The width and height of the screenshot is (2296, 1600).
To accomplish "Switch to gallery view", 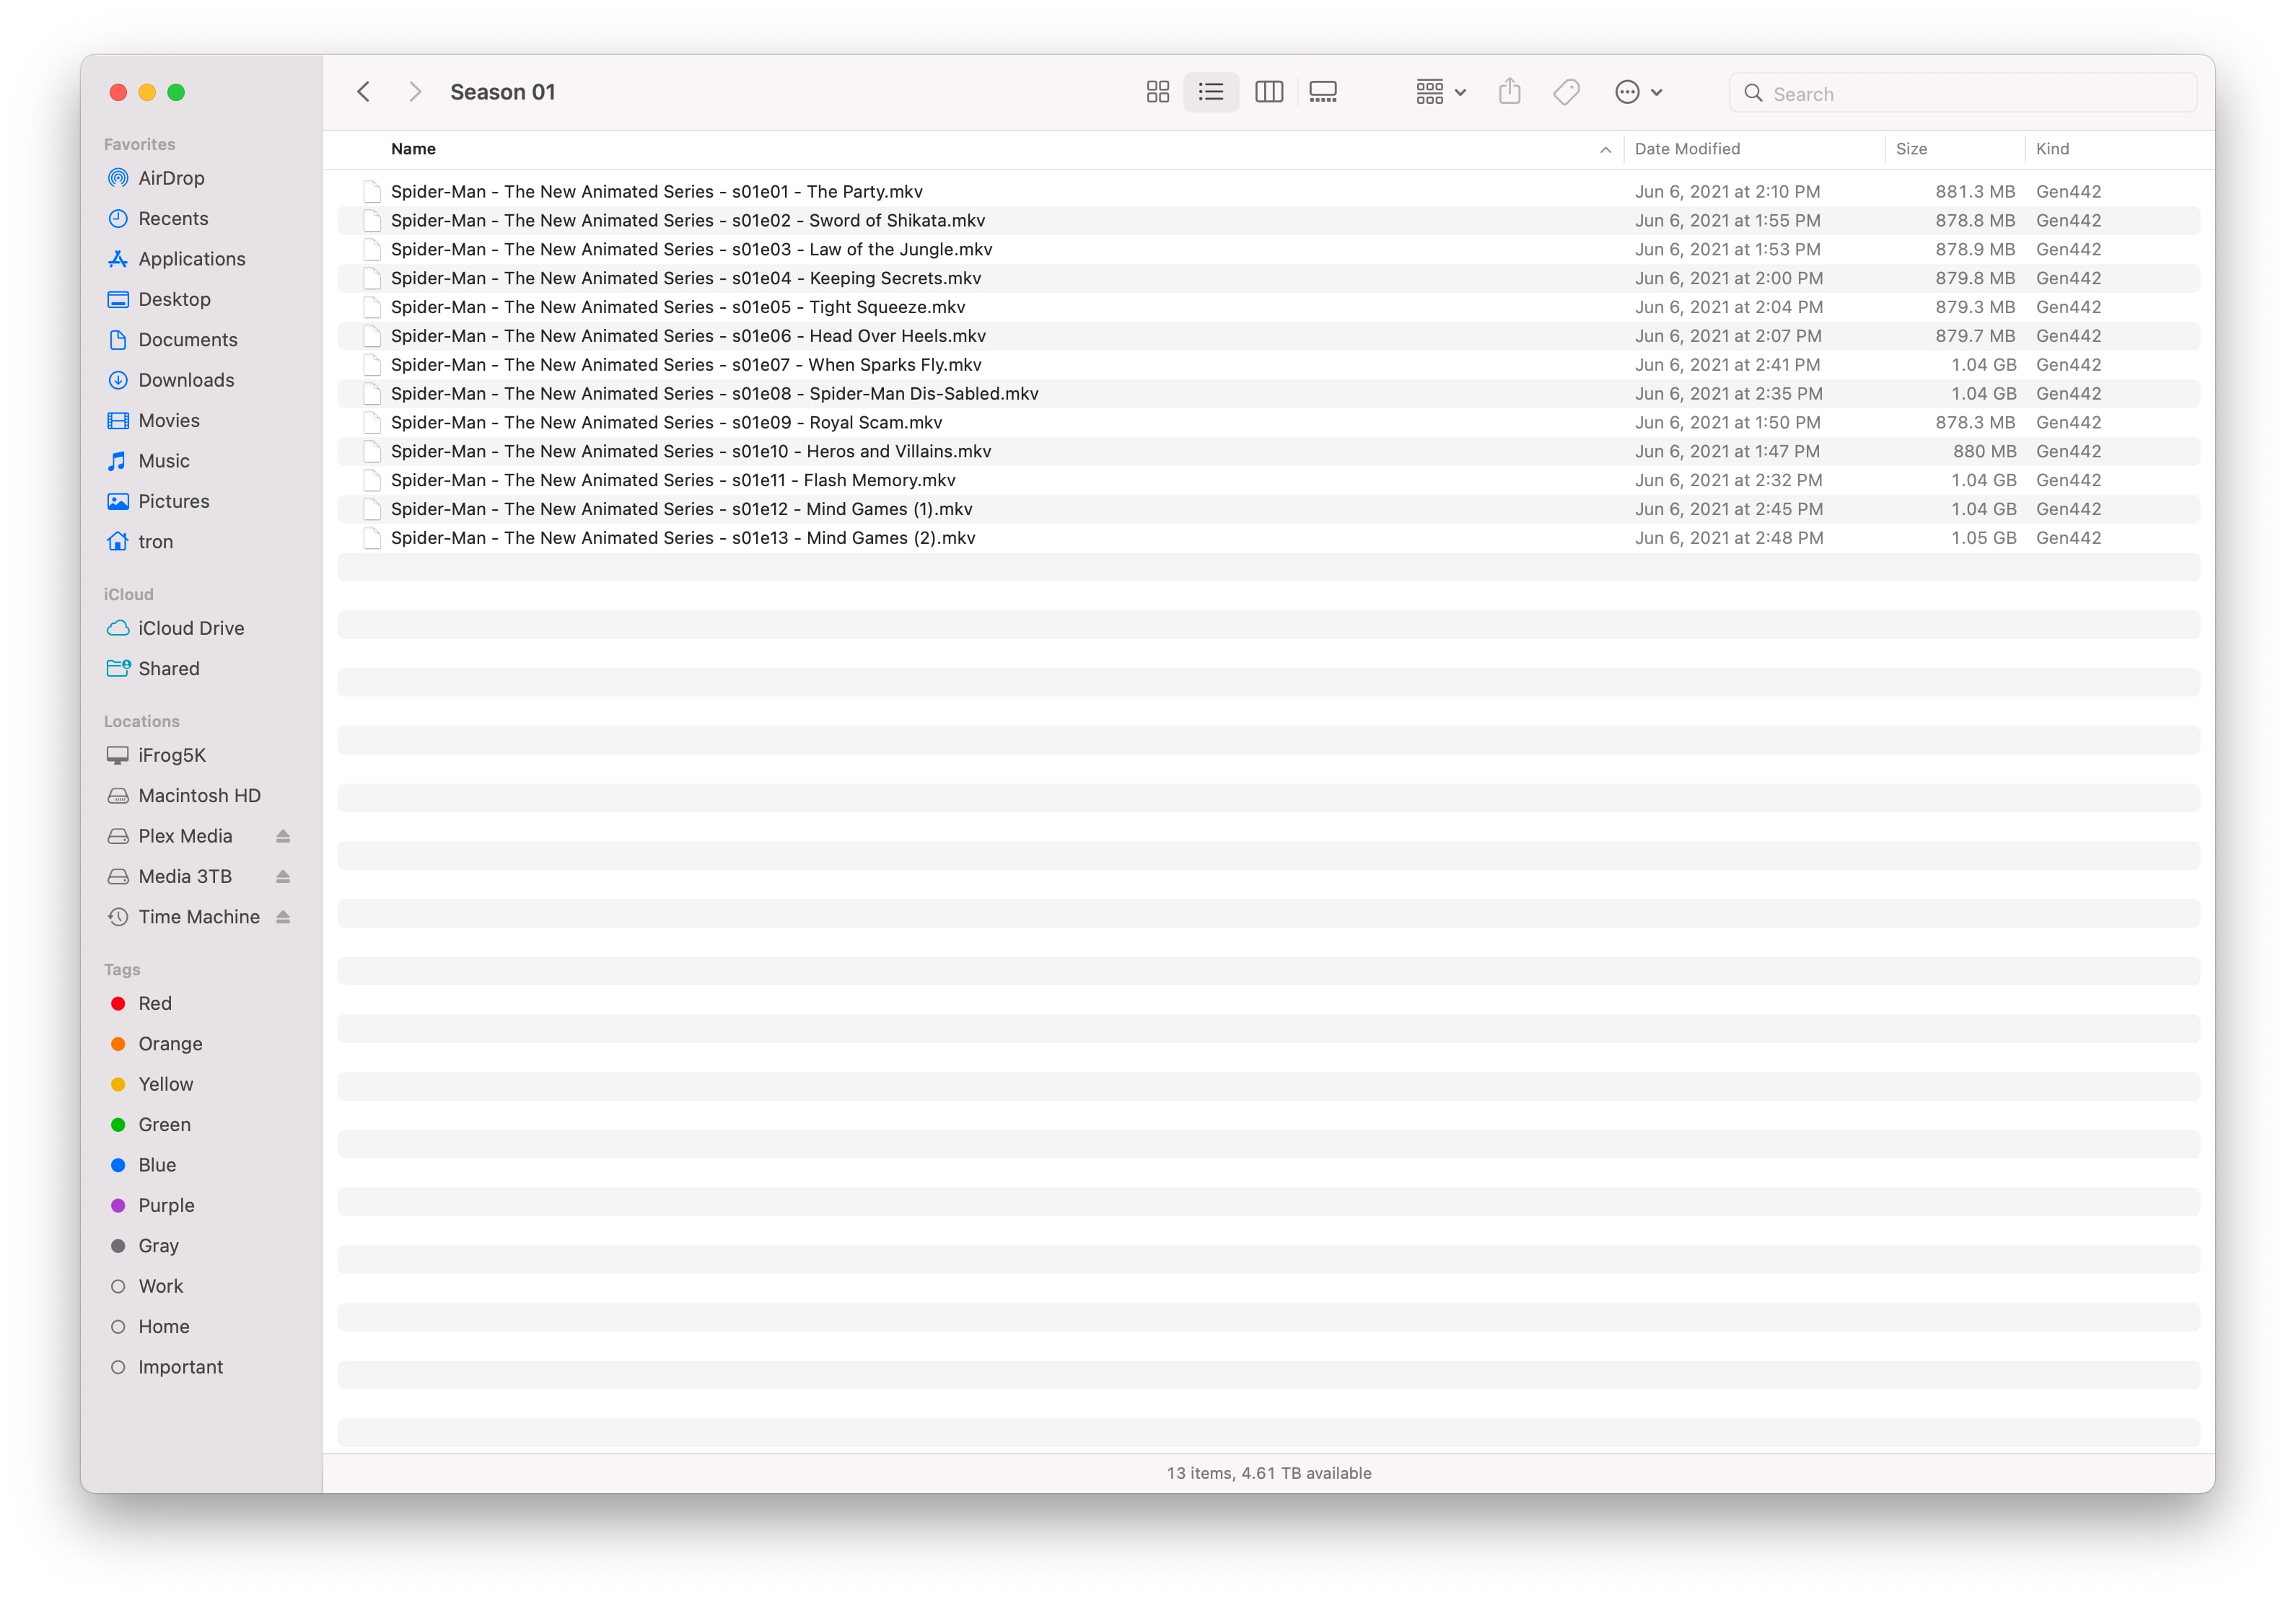I will coord(1322,92).
